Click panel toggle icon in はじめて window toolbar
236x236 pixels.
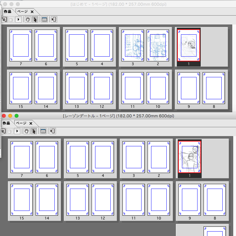[54, 20]
